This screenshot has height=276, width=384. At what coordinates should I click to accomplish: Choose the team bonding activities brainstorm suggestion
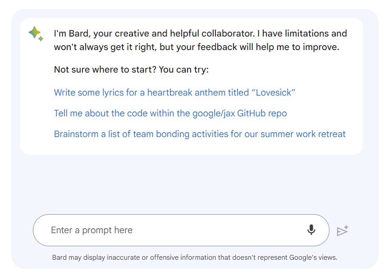[200, 134]
